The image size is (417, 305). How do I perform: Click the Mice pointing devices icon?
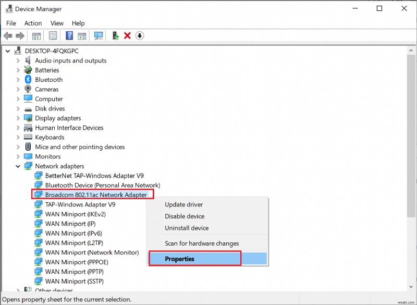(x=28, y=147)
